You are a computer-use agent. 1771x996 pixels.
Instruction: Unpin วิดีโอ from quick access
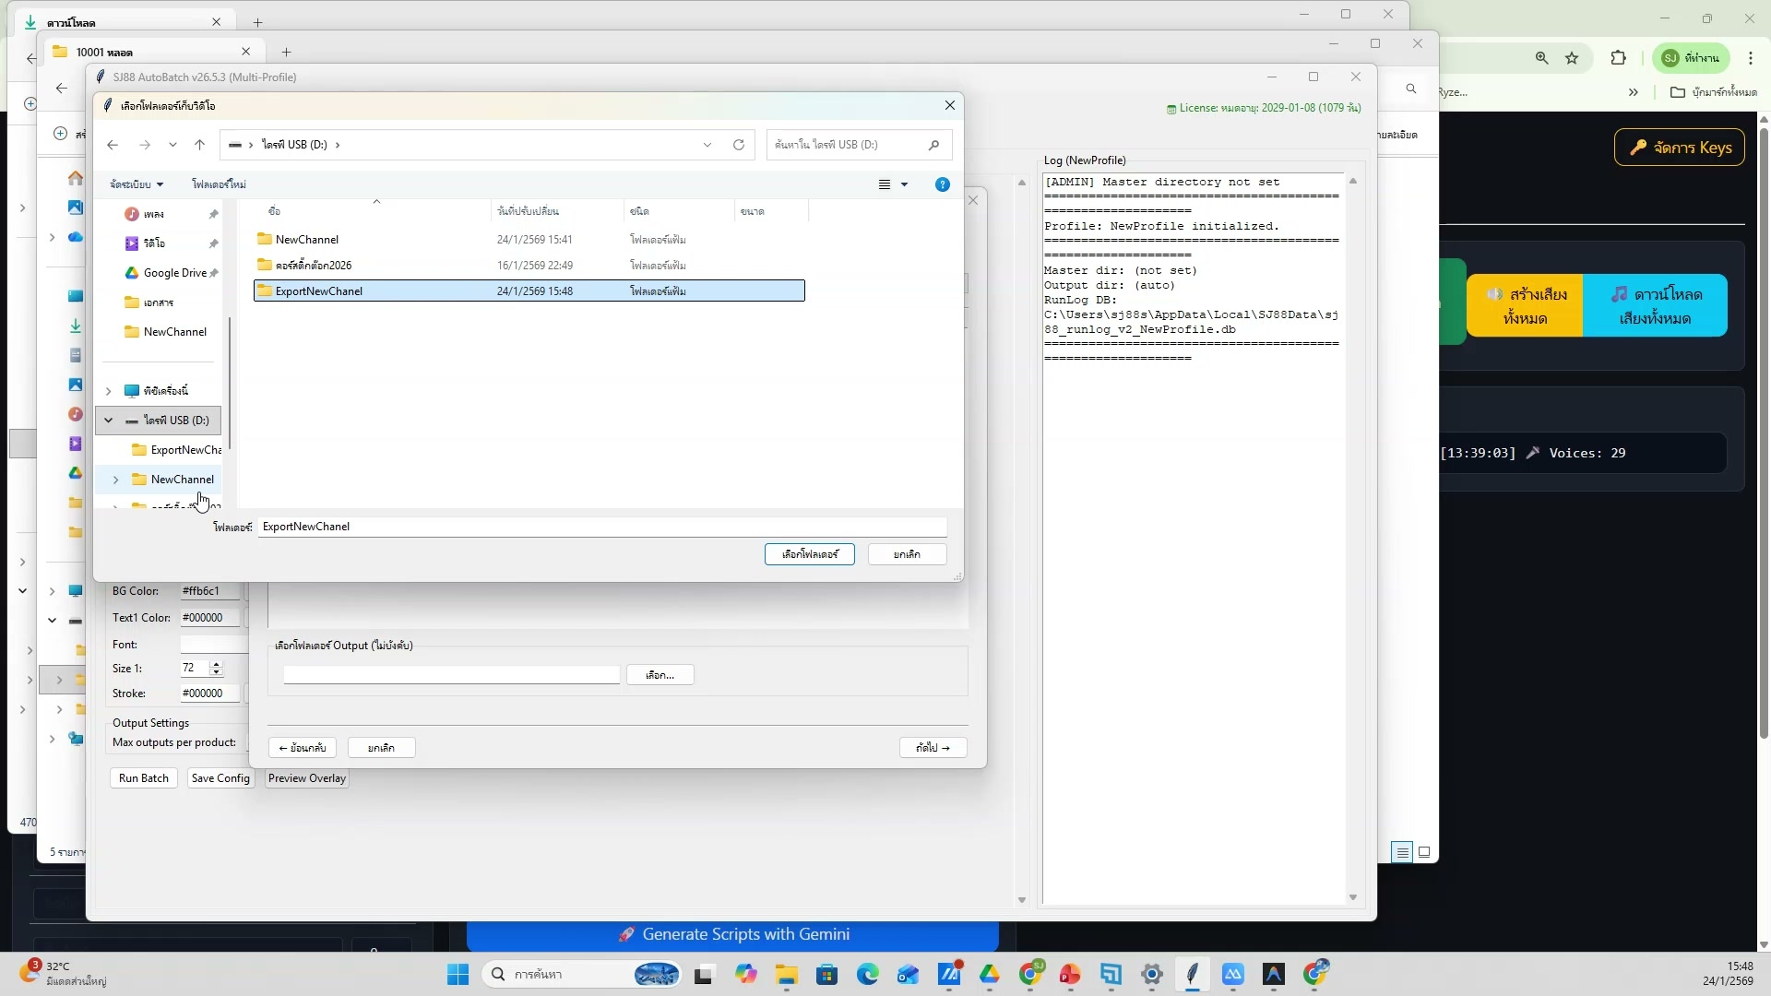pos(213,243)
